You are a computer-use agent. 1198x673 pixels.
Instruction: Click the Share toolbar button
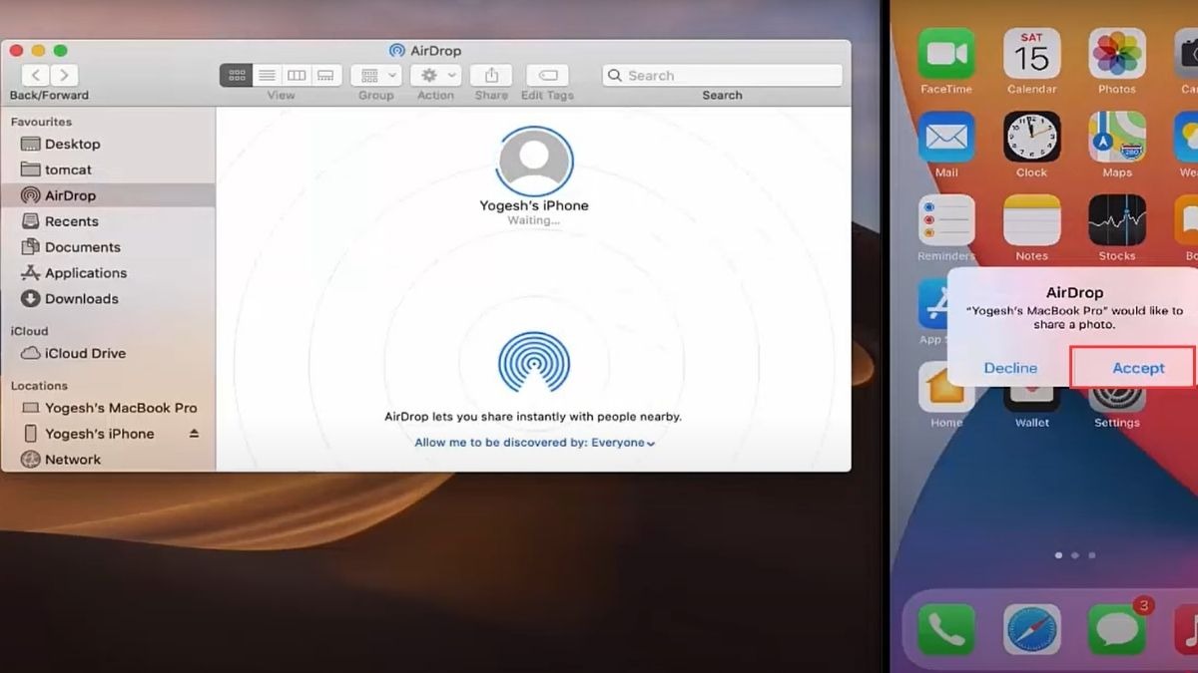pos(491,75)
